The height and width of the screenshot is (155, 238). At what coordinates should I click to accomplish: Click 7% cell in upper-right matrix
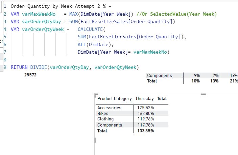pos(216,76)
